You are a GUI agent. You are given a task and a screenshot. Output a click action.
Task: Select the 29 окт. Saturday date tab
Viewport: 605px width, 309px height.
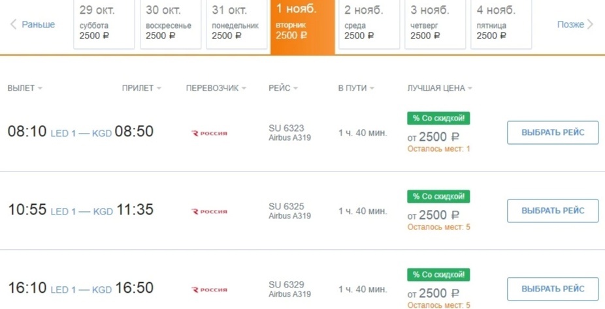coord(104,25)
